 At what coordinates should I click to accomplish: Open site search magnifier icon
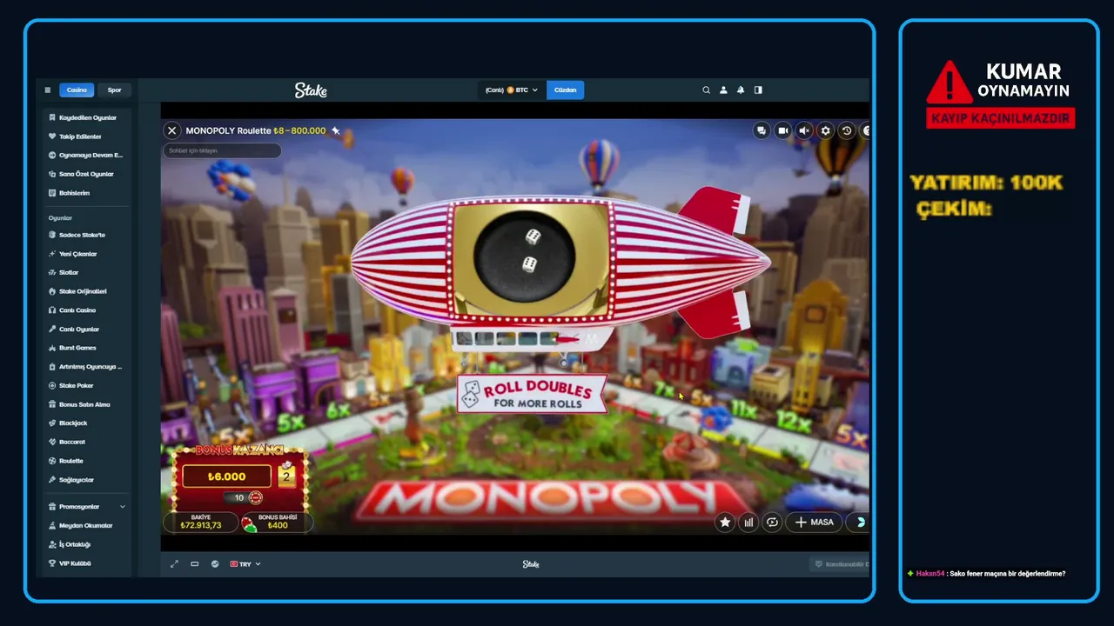pos(707,90)
